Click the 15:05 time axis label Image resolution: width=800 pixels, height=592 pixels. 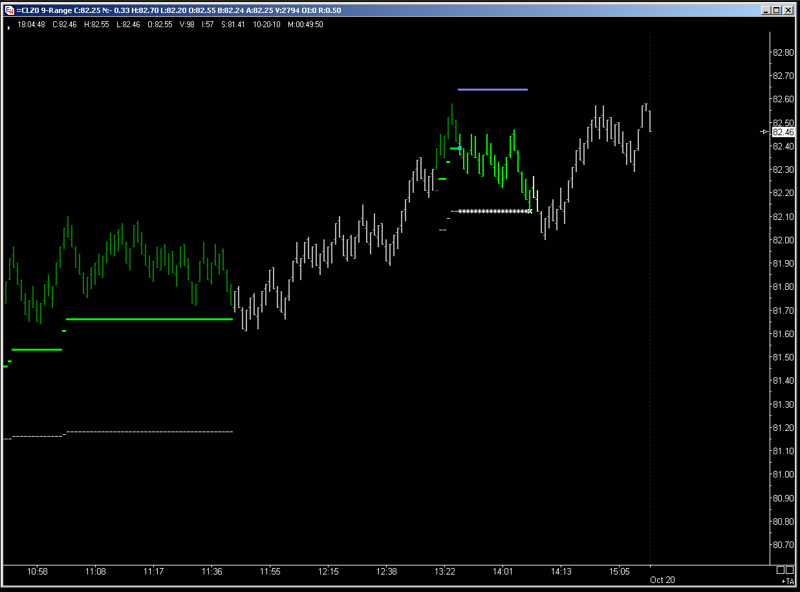[x=620, y=572]
